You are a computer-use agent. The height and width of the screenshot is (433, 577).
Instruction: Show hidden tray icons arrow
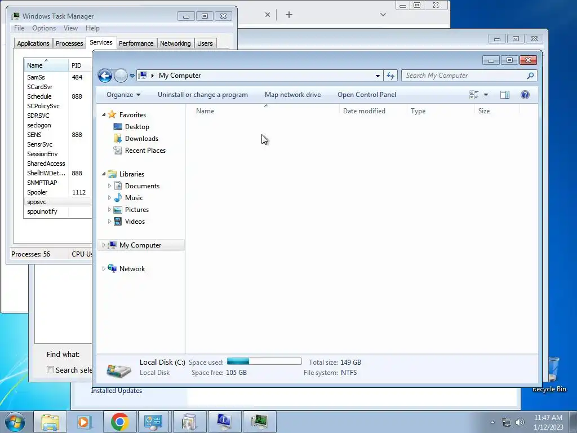click(x=492, y=422)
